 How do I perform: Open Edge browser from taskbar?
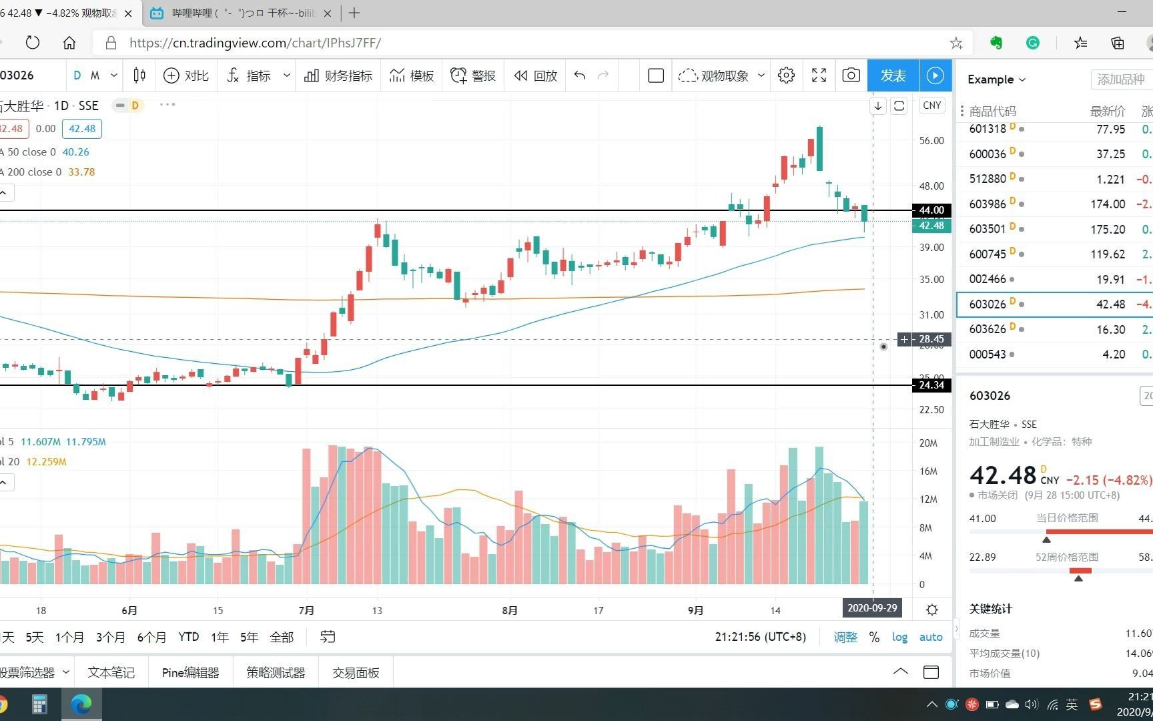(x=81, y=704)
